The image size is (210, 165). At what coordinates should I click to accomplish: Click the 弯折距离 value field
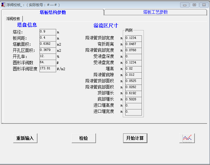(x=133, y=45)
